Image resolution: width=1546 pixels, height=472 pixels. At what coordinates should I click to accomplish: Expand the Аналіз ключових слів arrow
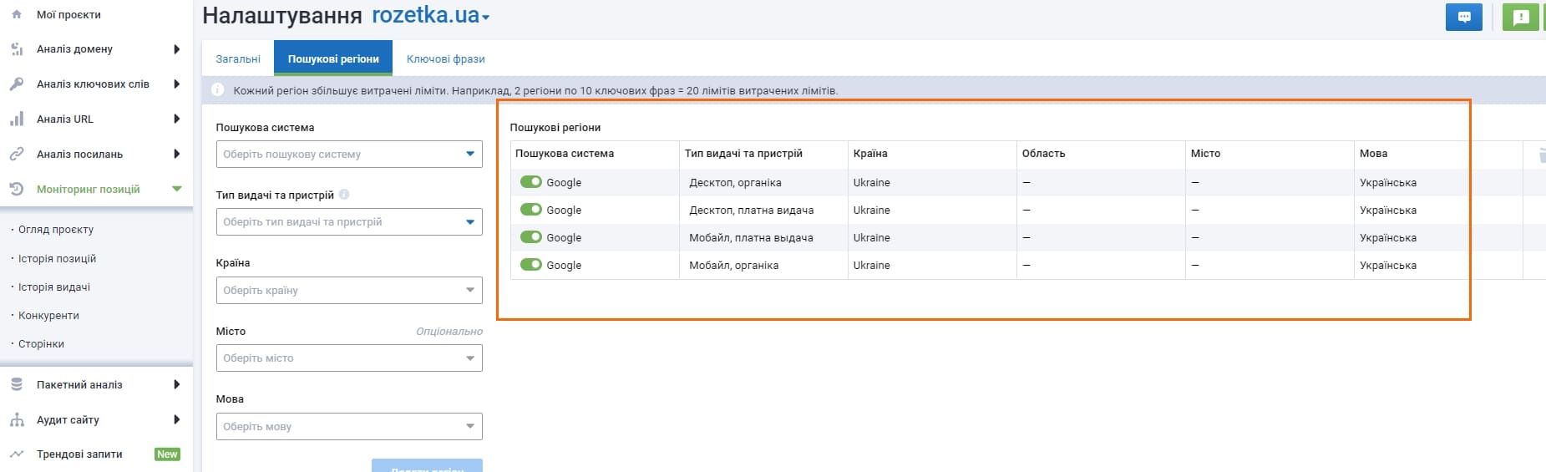click(176, 84)
